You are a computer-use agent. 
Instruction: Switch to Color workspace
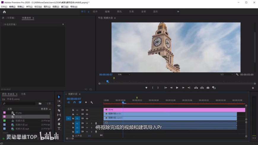pos(119,12)
